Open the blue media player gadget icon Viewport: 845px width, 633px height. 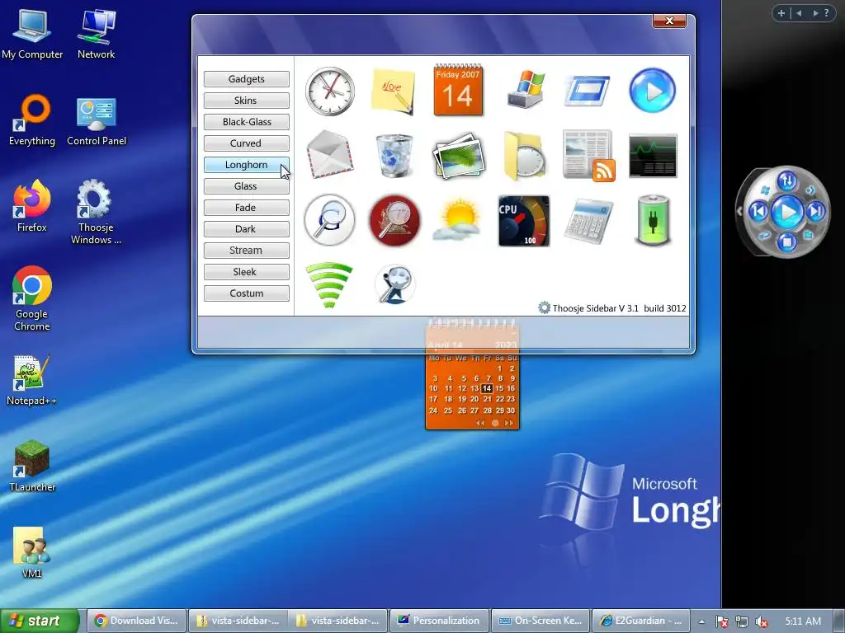coord(652,90)
